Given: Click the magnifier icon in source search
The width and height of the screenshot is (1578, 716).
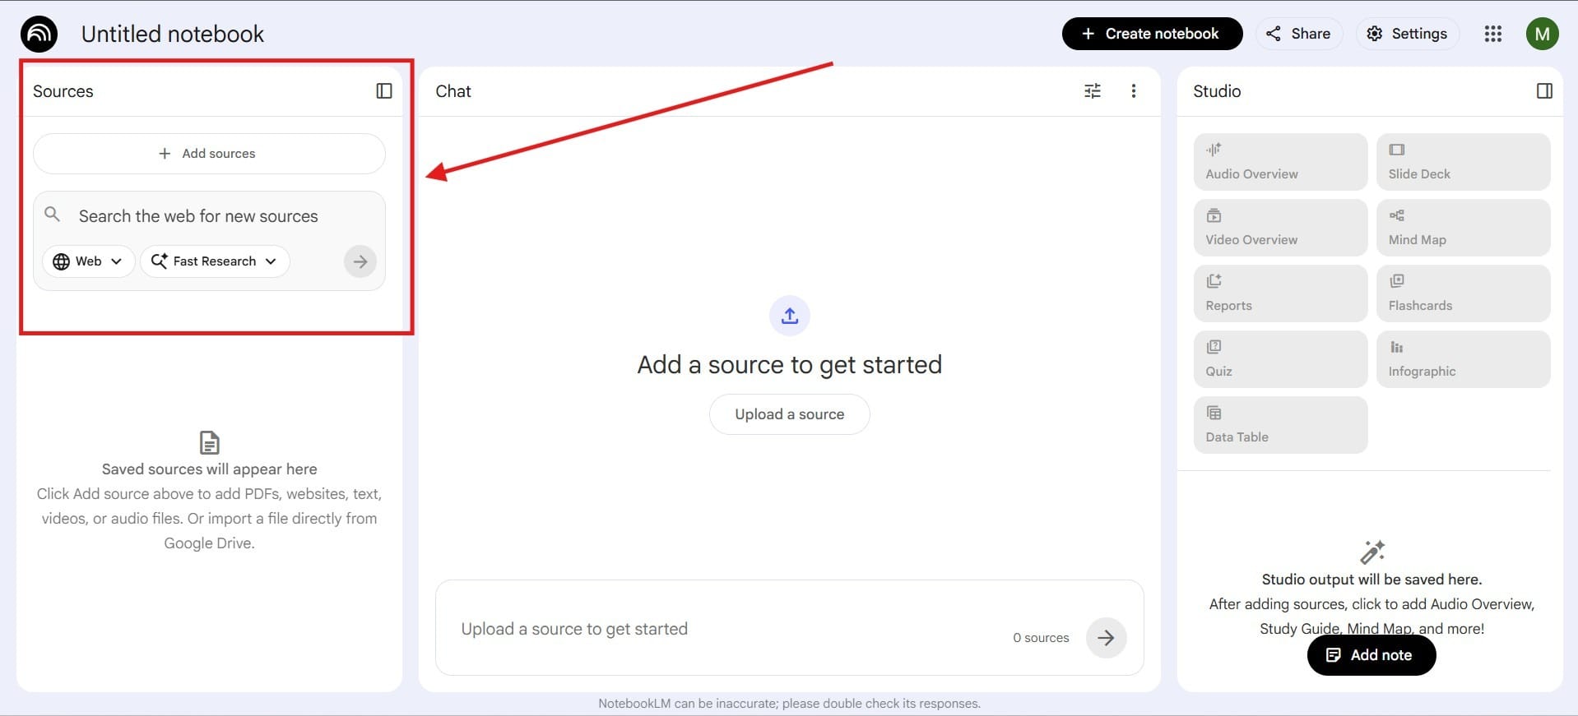Looking at the screenshot, I should tap(52, 215).
